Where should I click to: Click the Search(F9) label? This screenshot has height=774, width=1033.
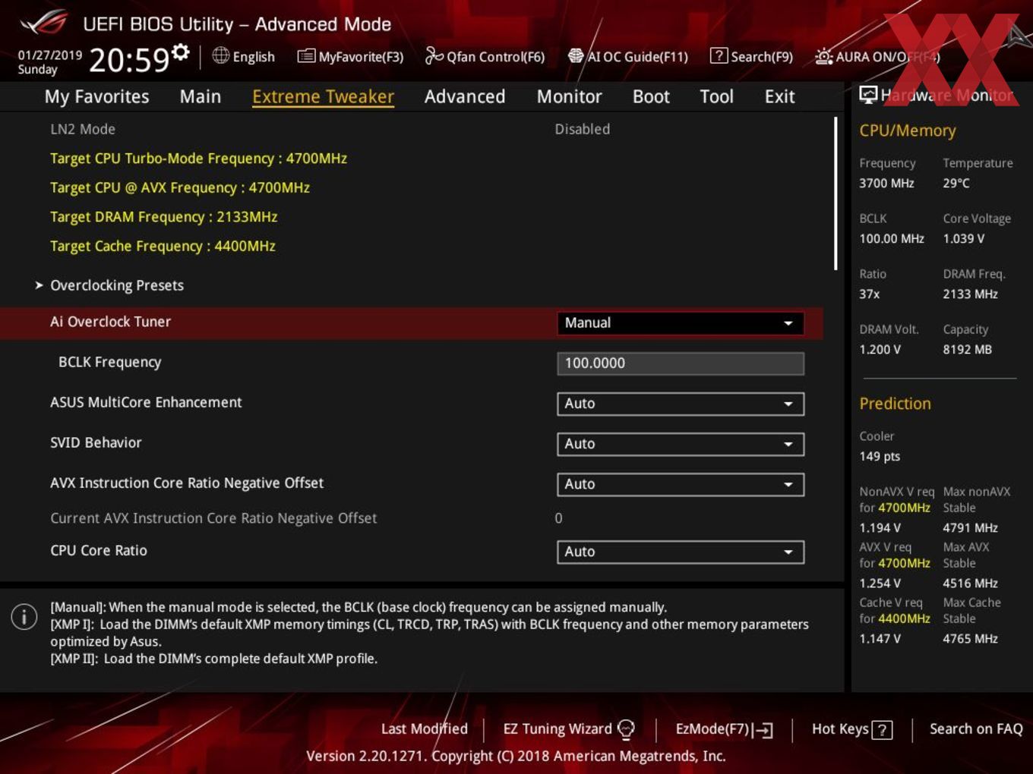(x=762, y=57)
